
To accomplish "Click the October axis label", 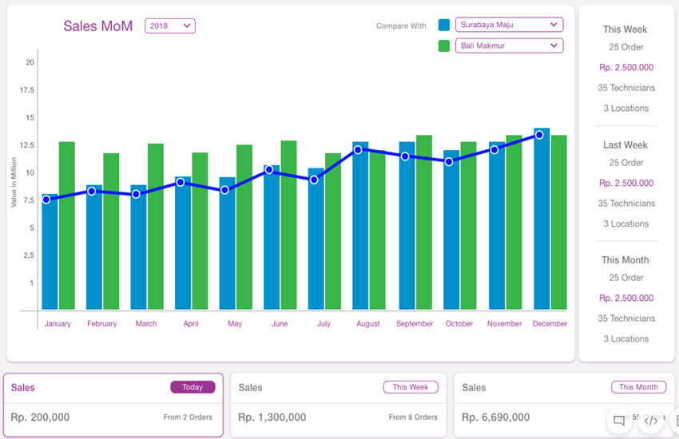I will [459, 323].
